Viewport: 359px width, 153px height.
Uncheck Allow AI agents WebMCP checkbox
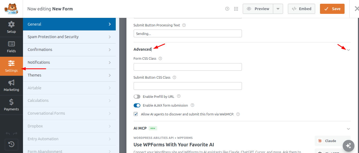tap(136, 114)
